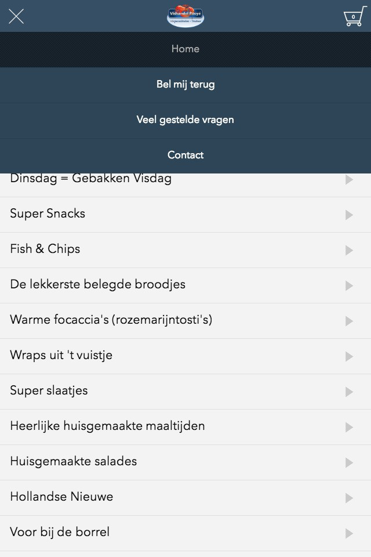The width and height of the screenshot is (371, 557).
Task: Select Home in the menu
Action: pyautogui.click(x=185, y=49)
